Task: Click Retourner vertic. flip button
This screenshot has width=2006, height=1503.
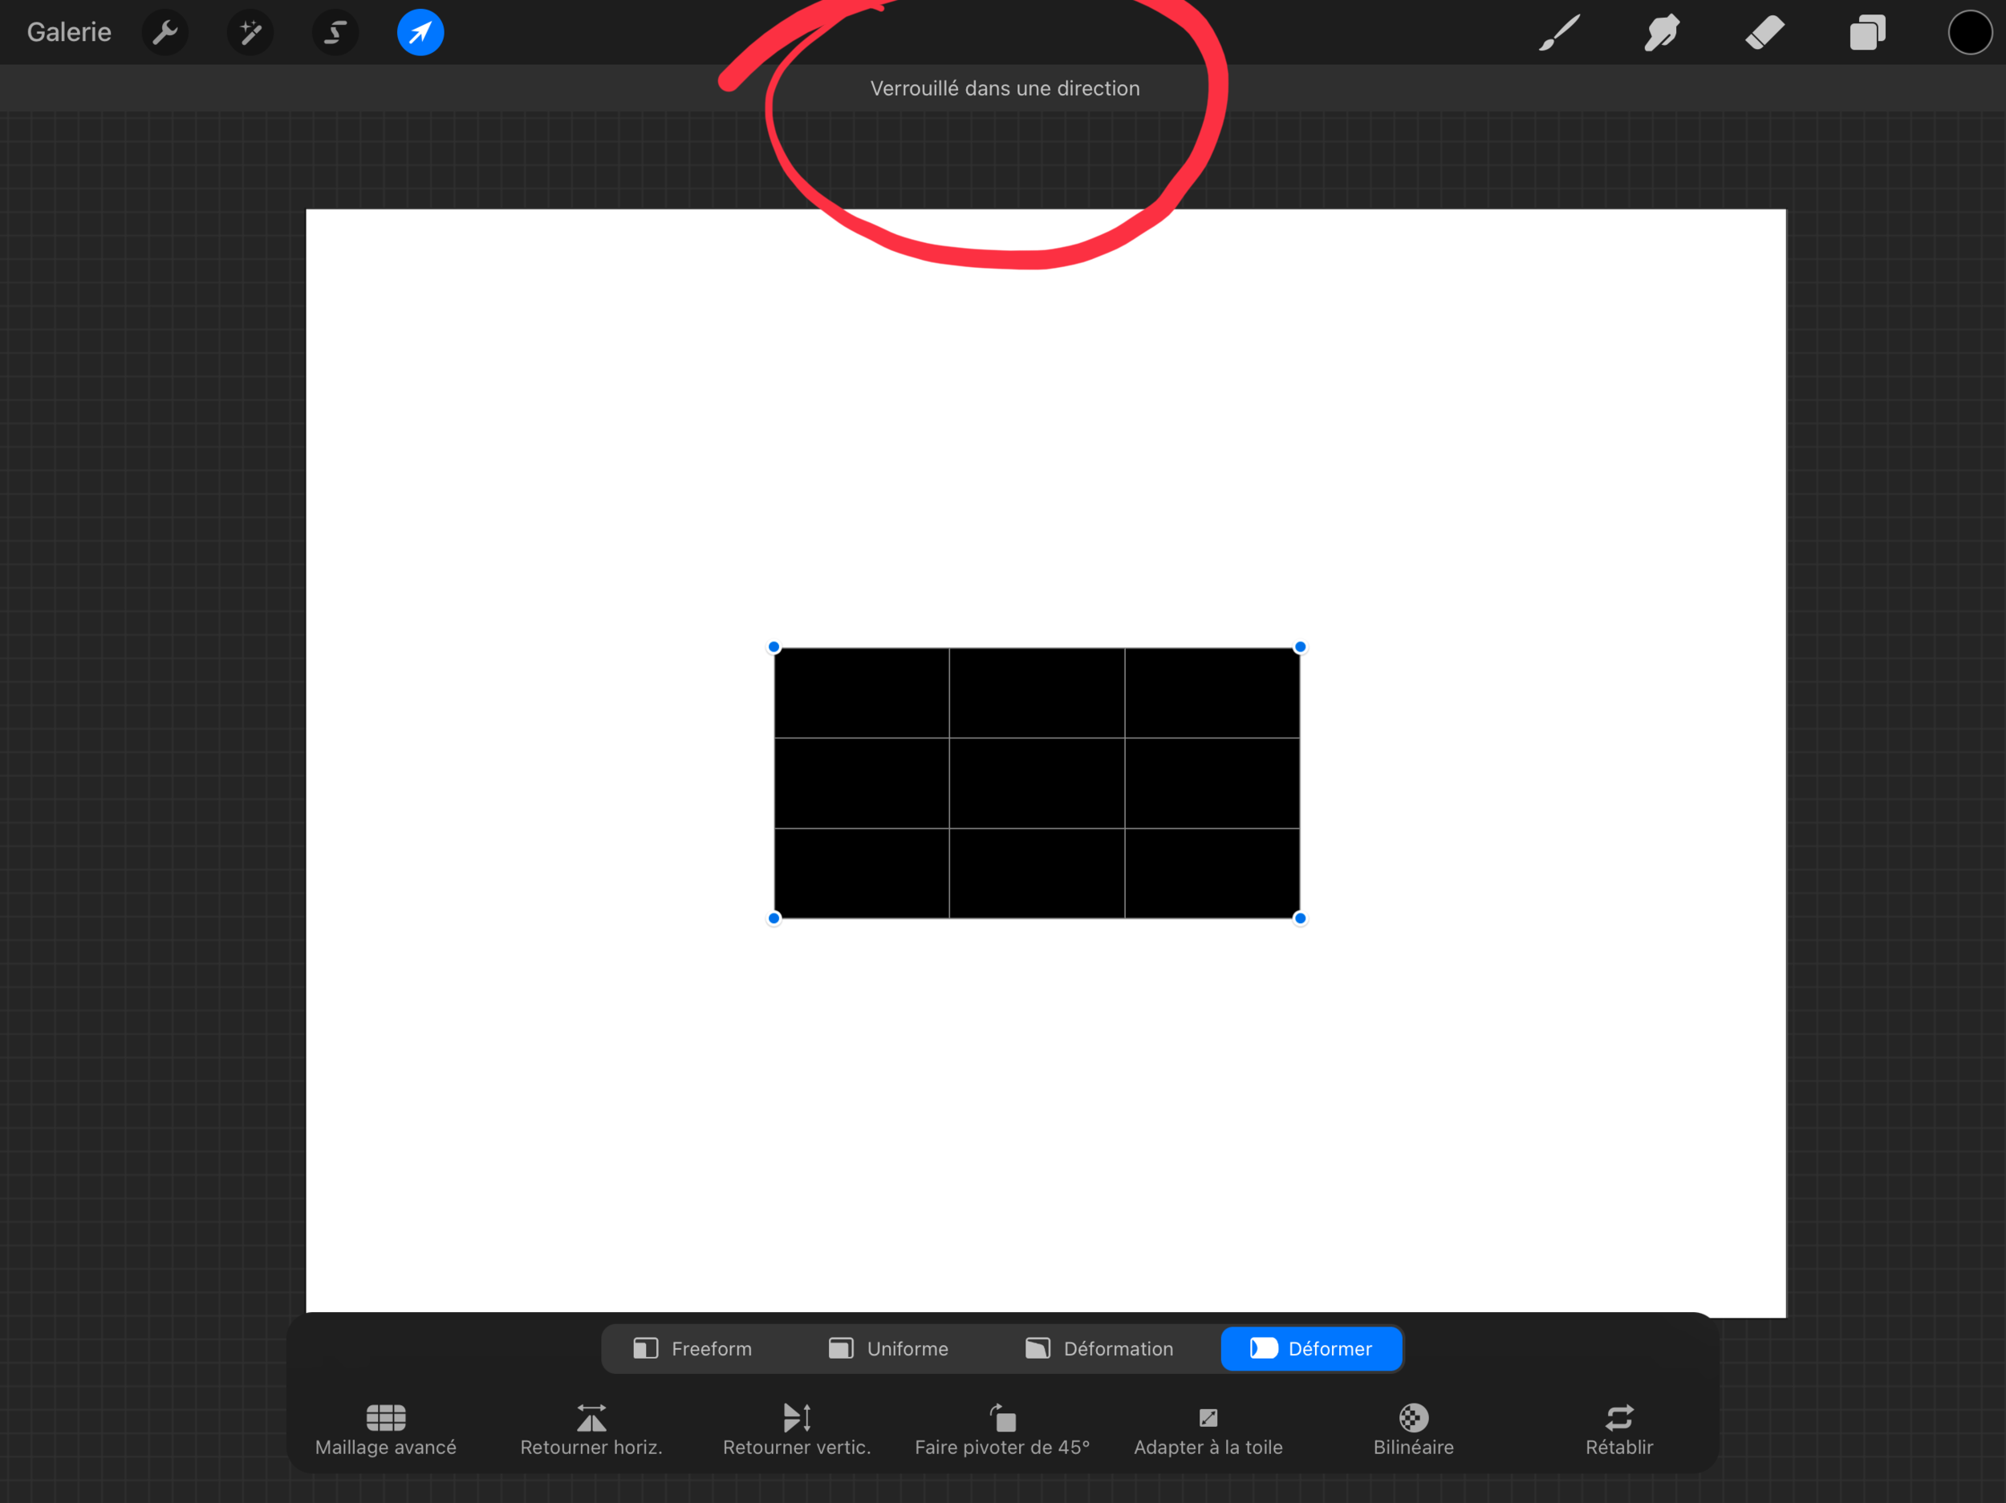Action: tap(796, 1428)
